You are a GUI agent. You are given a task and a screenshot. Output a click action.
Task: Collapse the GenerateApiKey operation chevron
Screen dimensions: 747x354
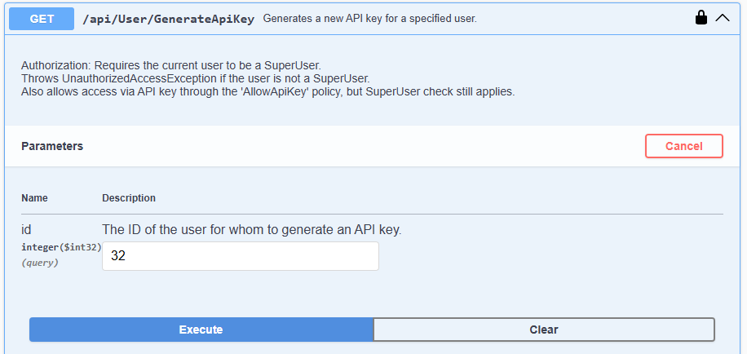point(723,18)
